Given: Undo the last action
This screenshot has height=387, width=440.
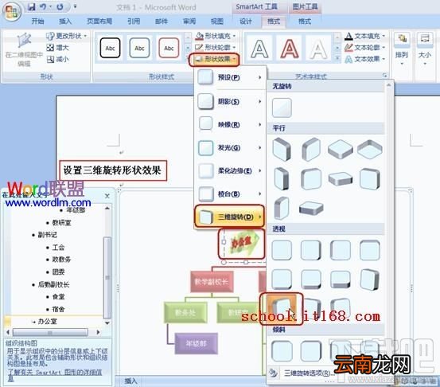Looking at the screenshot, I should pos(43,6).
